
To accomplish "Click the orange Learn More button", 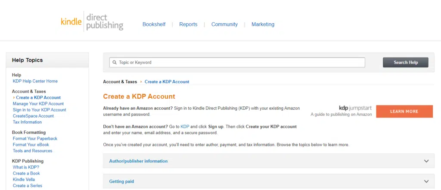I will [x=404, y=112].
